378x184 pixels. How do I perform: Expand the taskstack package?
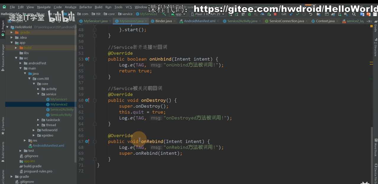point(38,120)
